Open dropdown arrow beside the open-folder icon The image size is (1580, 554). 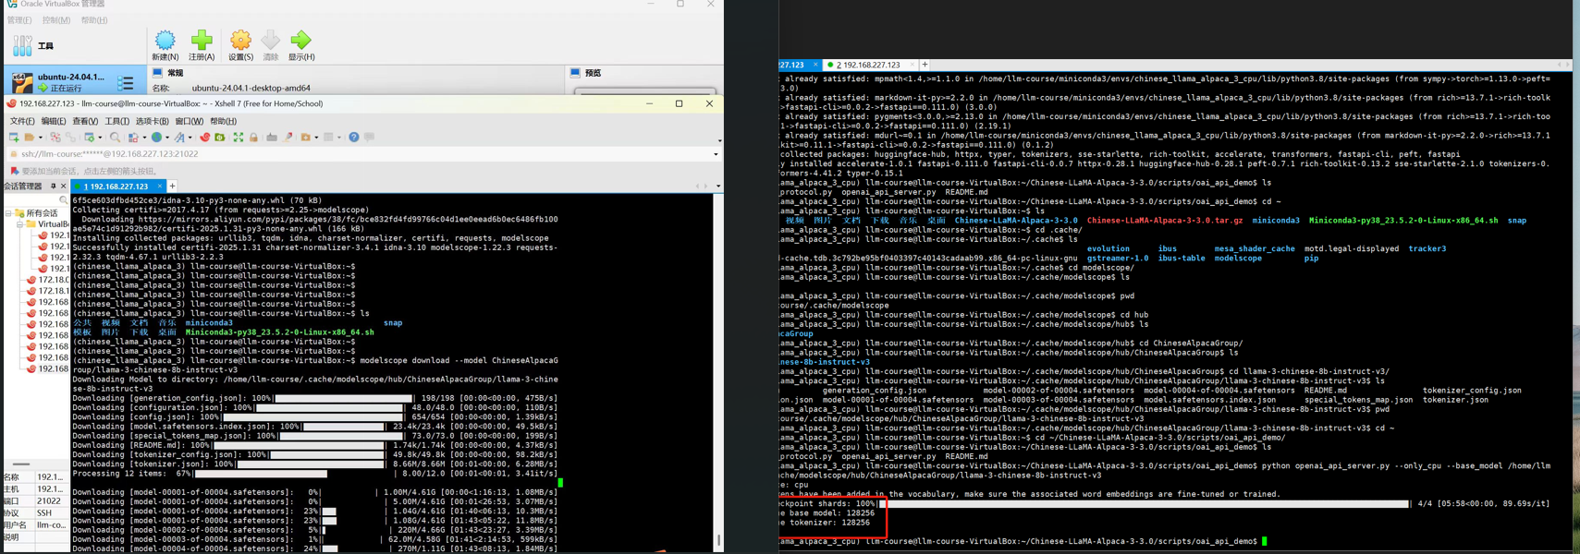tap(40, 138)
